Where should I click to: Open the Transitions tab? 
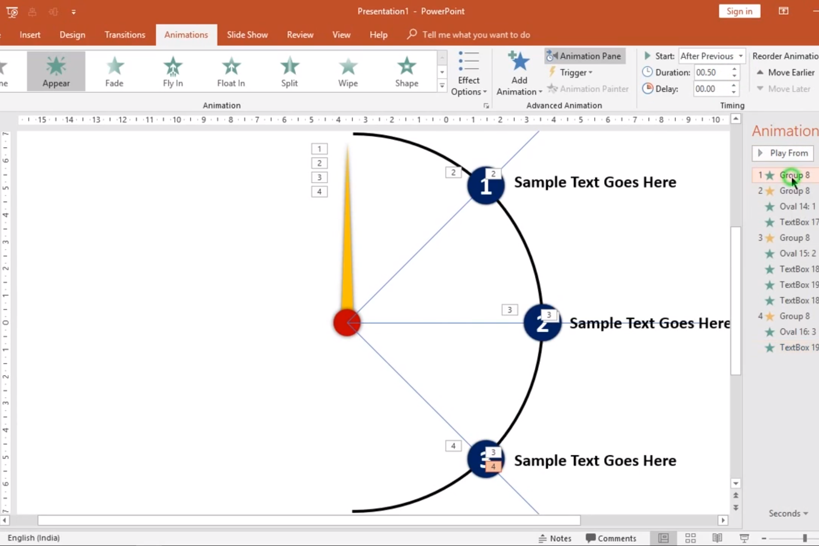pos(125,35)
